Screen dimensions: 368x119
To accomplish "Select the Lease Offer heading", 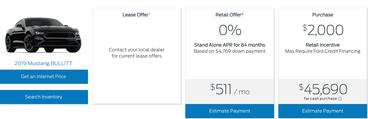I will click(x=135, y=15).
